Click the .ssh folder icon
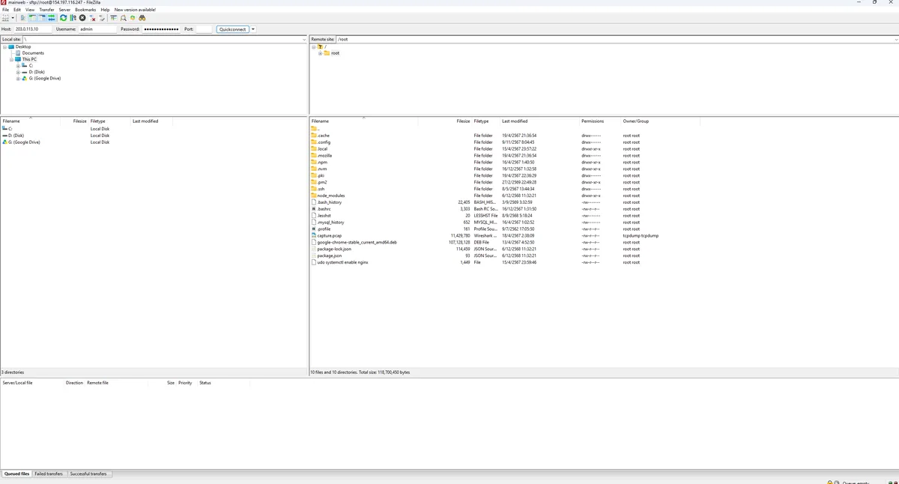 tap(314, 189)
